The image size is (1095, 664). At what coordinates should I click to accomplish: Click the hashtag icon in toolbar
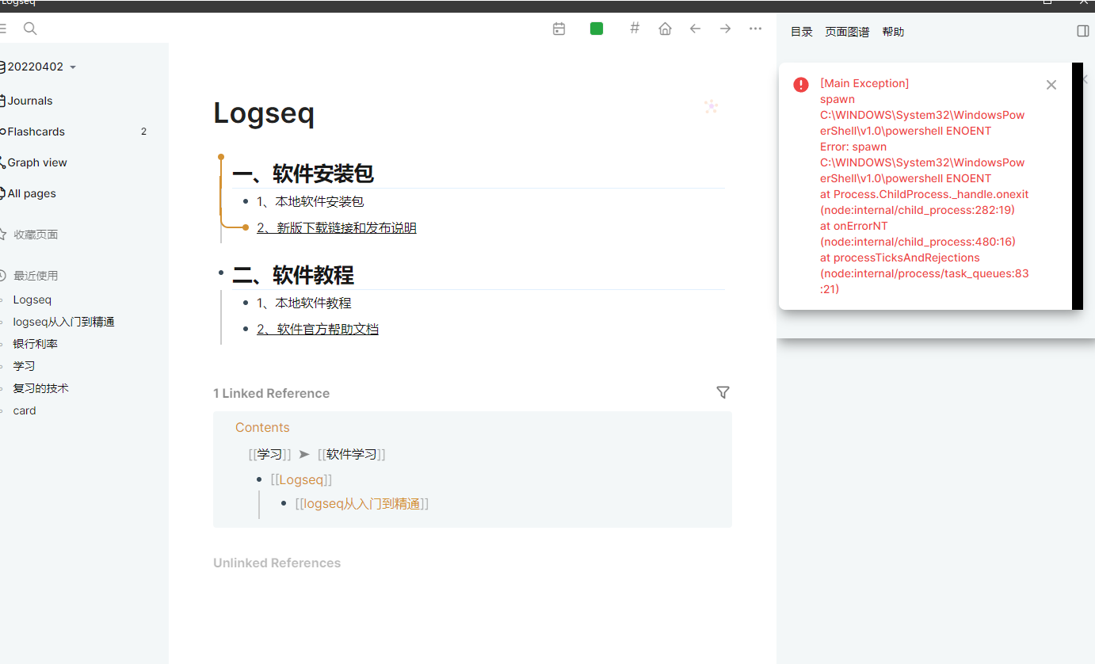click(x=635, y=29)
